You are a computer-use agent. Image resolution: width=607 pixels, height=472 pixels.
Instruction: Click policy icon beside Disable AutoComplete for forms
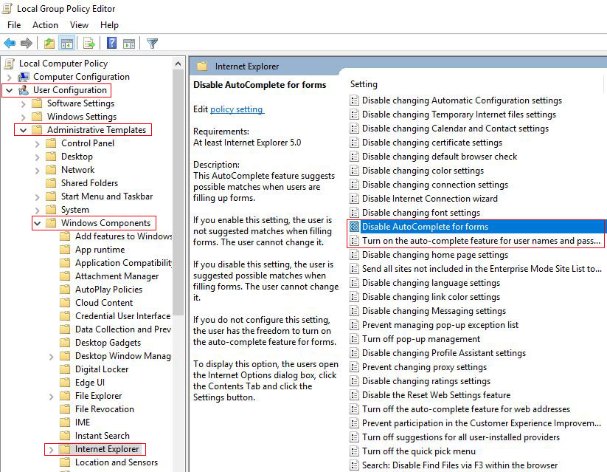(354, 227)
